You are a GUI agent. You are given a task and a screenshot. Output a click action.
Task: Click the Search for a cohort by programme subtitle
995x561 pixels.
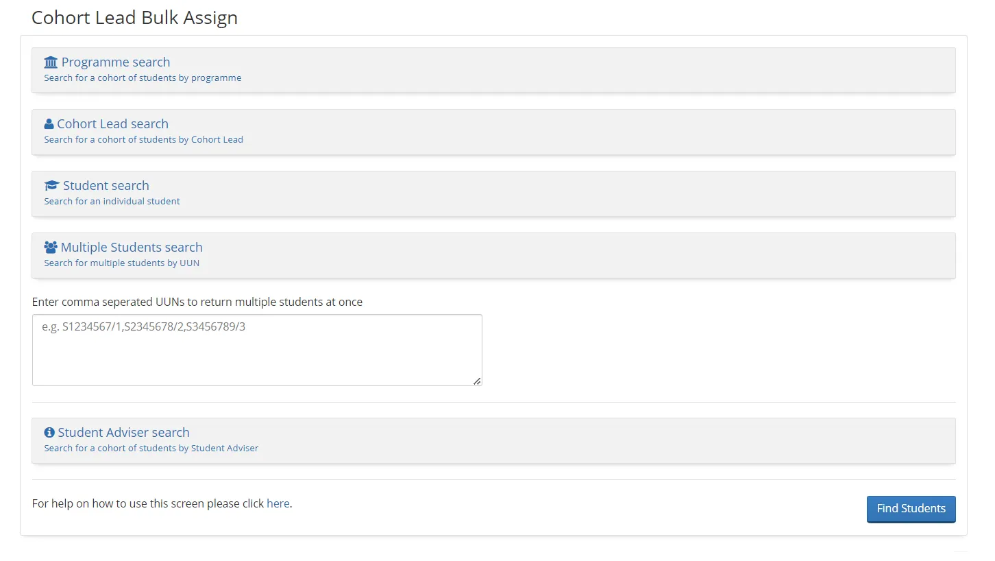pyautogui.click(x=142, y=77)
